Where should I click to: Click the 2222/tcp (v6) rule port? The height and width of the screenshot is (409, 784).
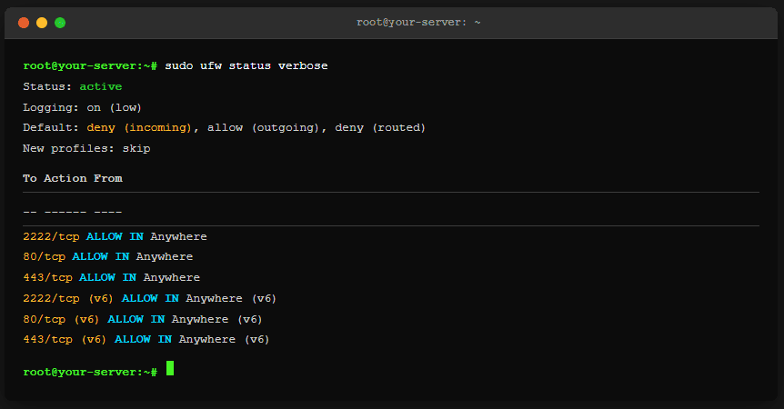[69, 298]
